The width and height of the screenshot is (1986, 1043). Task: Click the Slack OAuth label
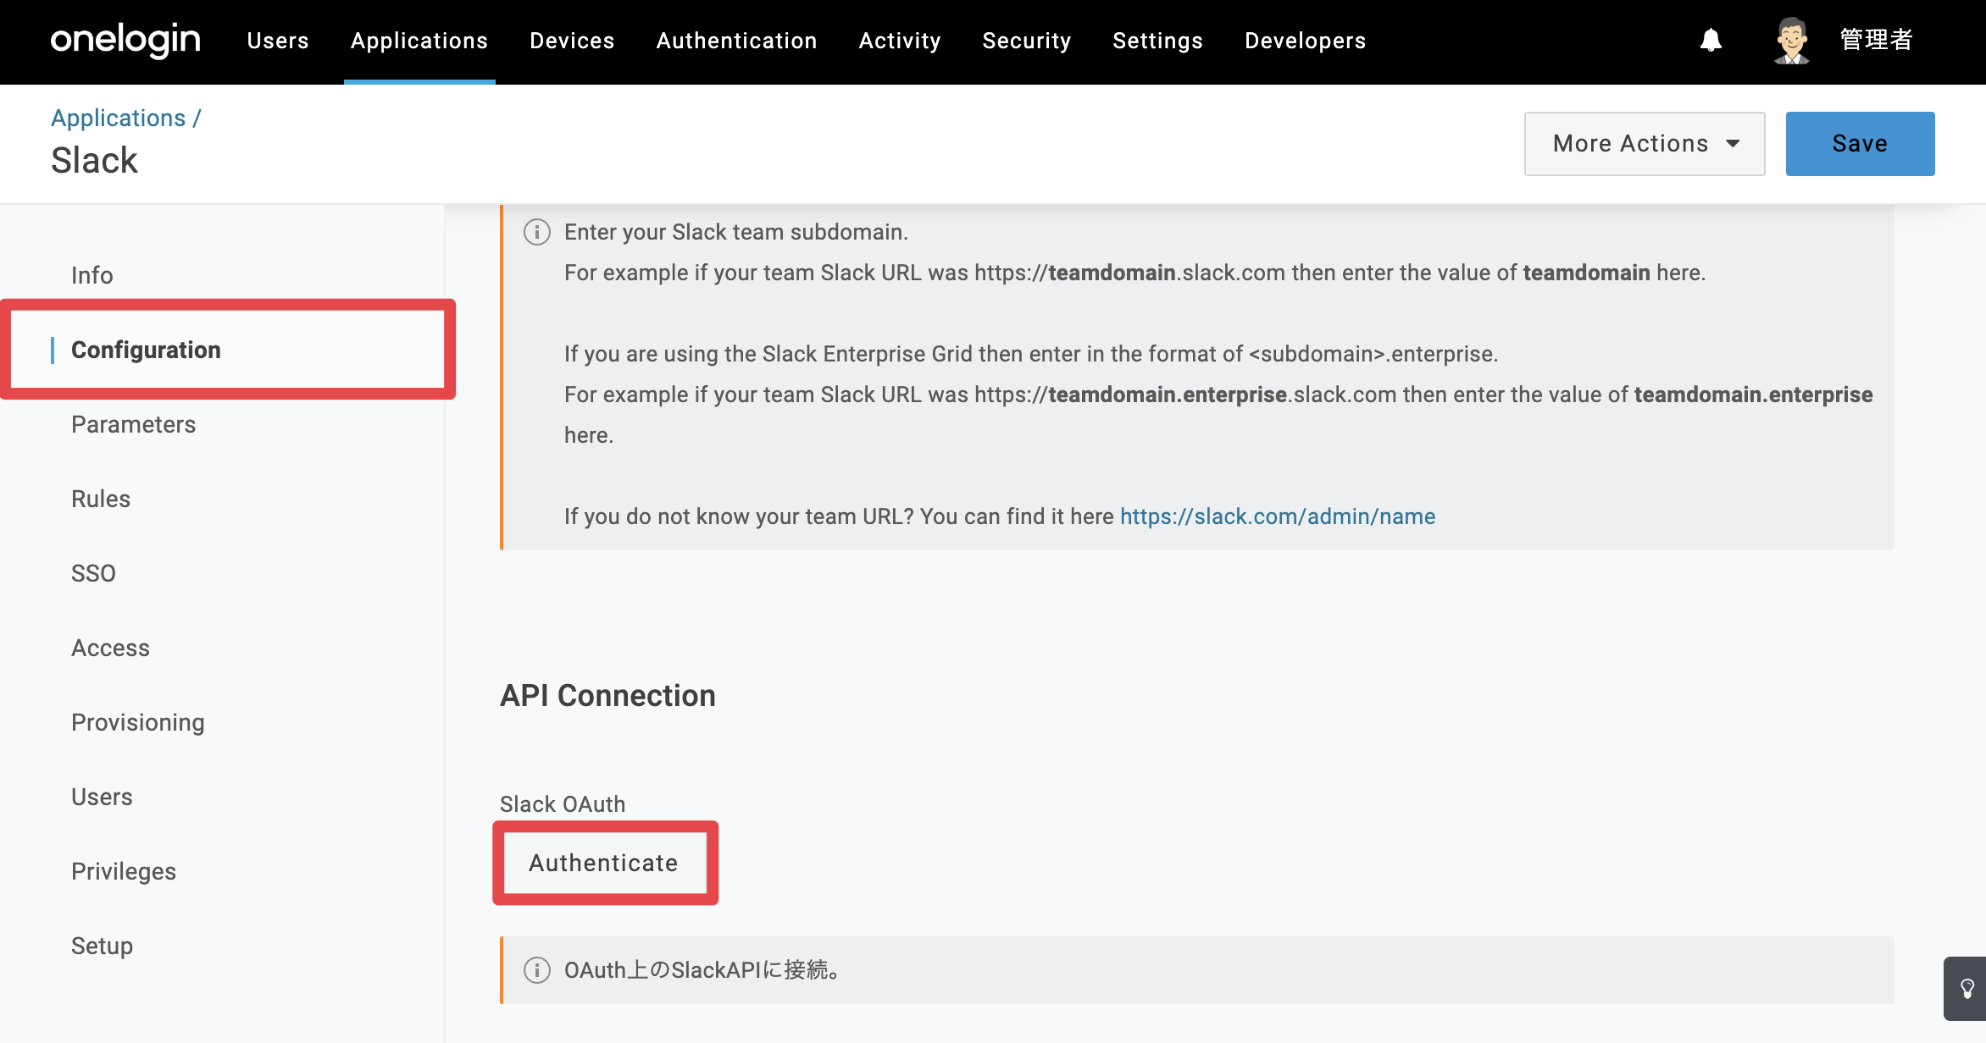coord(563,803)
